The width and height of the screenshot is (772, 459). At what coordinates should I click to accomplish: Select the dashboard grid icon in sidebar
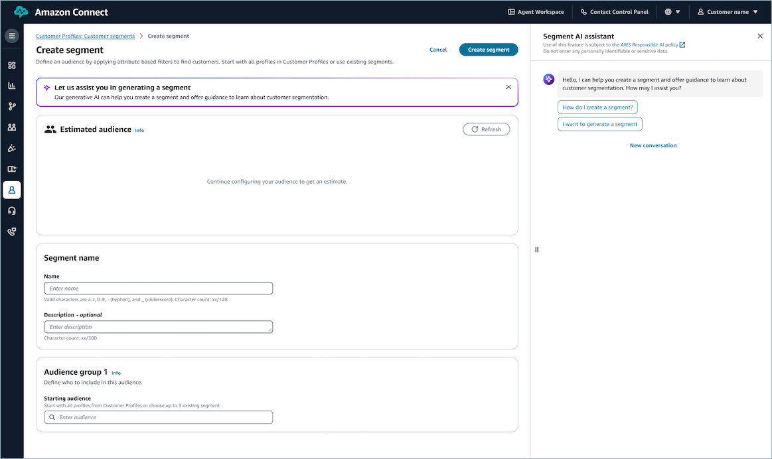coord(11,66)
